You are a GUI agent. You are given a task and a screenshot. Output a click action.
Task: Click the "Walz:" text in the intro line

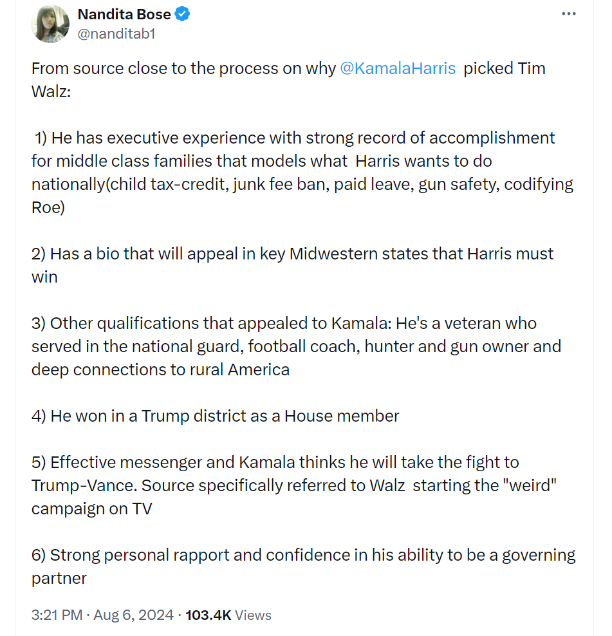[51, 91]
